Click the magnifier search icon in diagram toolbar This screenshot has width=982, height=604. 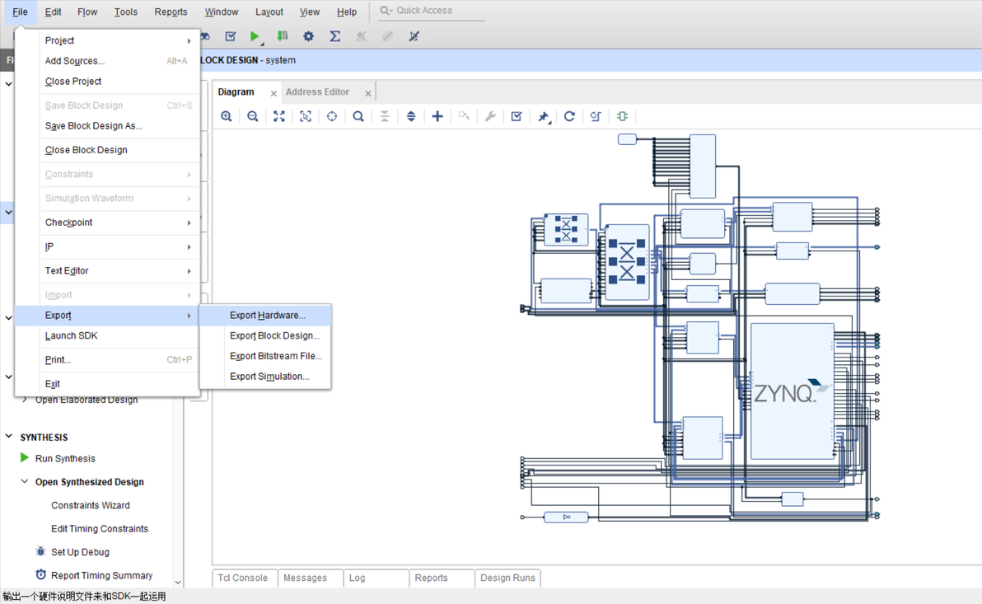tap(358, 116)
